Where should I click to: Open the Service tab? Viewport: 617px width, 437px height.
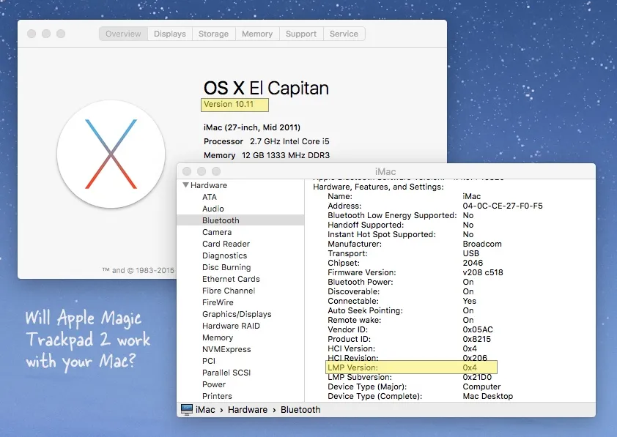(344, 33)
